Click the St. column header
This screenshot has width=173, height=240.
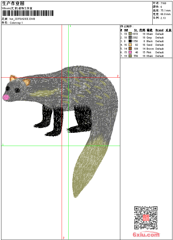coord(136,30)
